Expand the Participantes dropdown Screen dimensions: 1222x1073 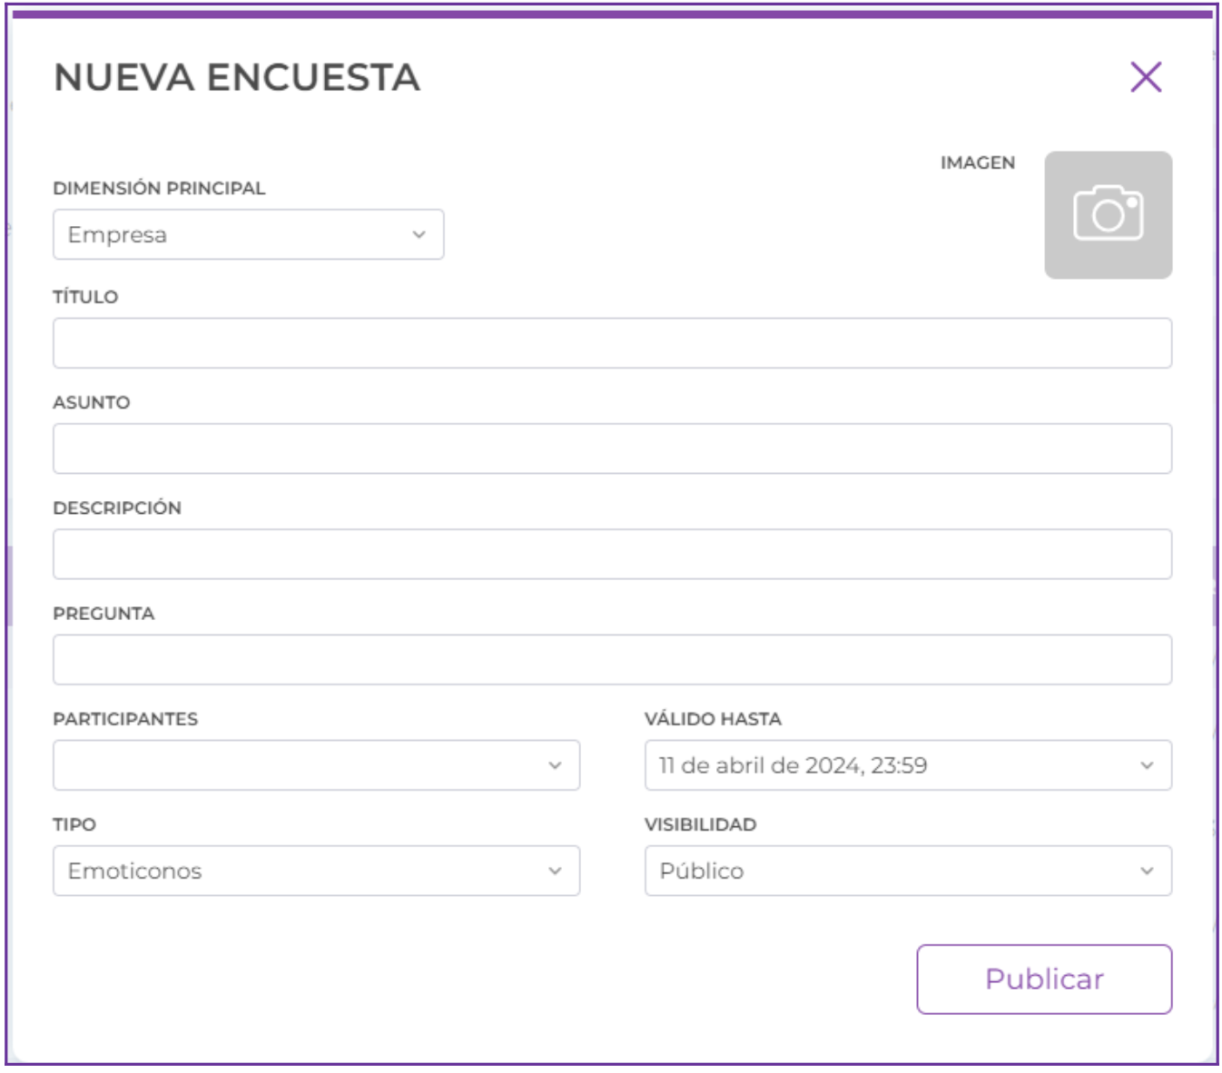(317, 765)
